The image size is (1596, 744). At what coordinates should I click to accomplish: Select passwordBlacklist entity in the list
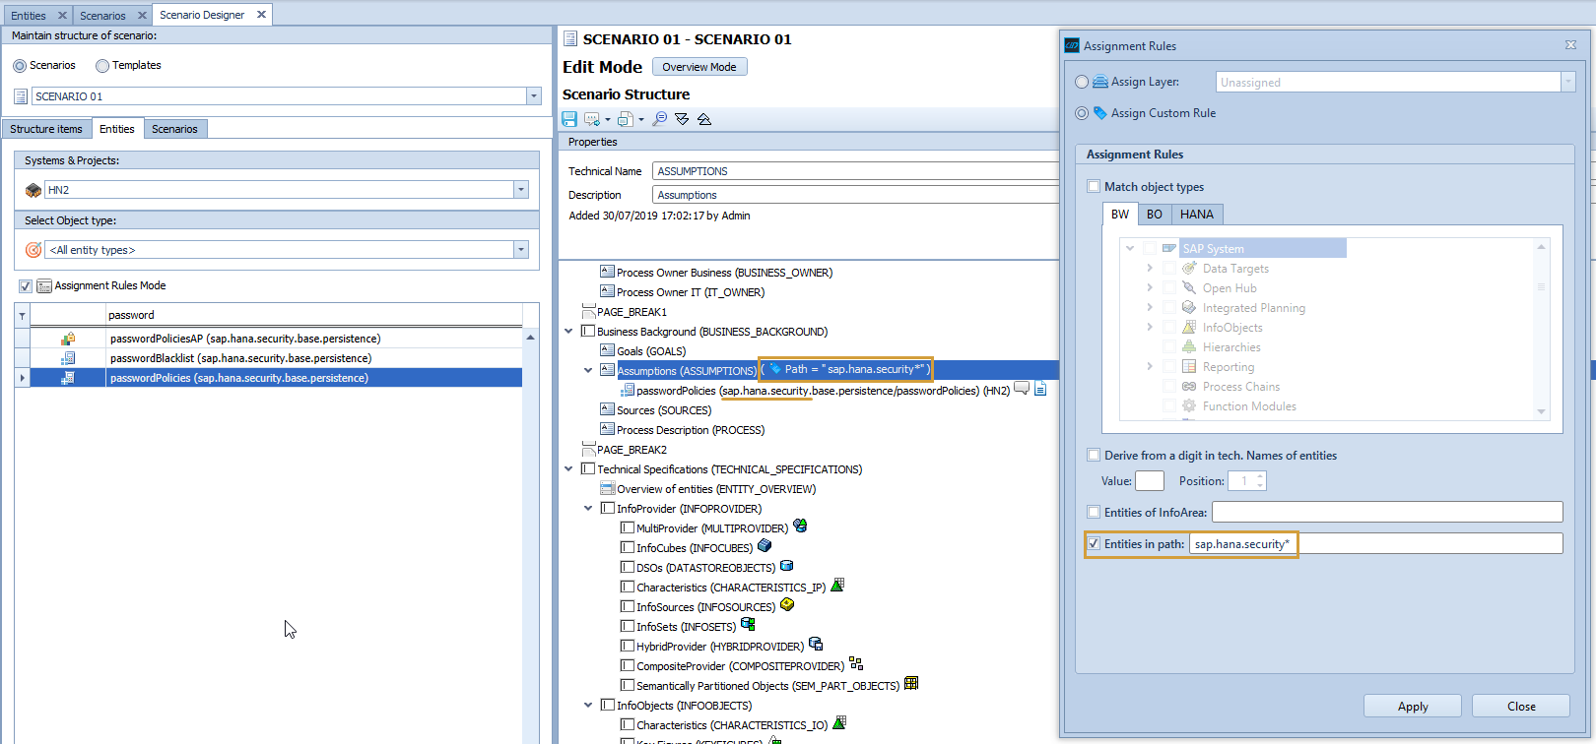click(x=240, y=358)
